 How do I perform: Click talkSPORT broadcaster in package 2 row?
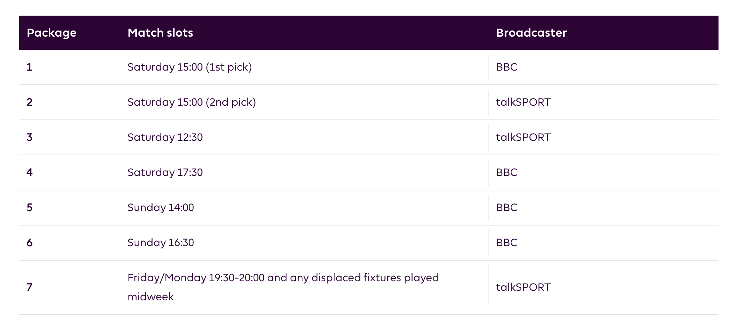523,102
